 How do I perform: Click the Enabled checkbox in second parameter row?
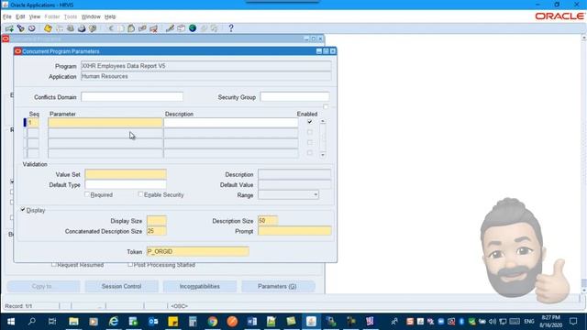310,132
